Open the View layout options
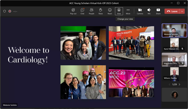The height and width of the screenshot is (109, 188). [119, 11]
